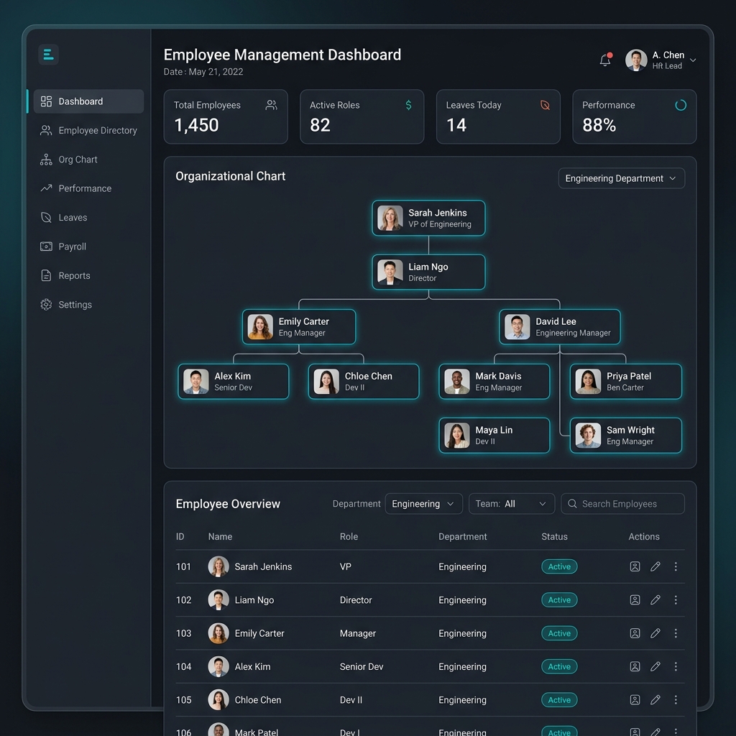Image resolution: width=736 pixels, height=736 pixels.
Task: Sort by the ID column header
Action: (180, 536)
